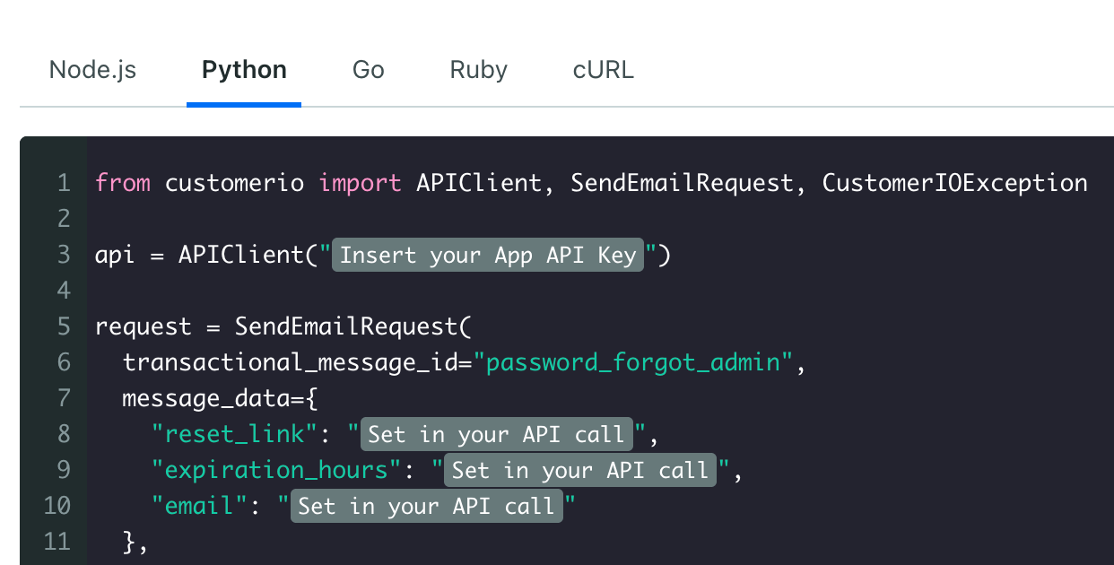Show the Ruby code example
The image size is (1114, 565).
[478, 70]
